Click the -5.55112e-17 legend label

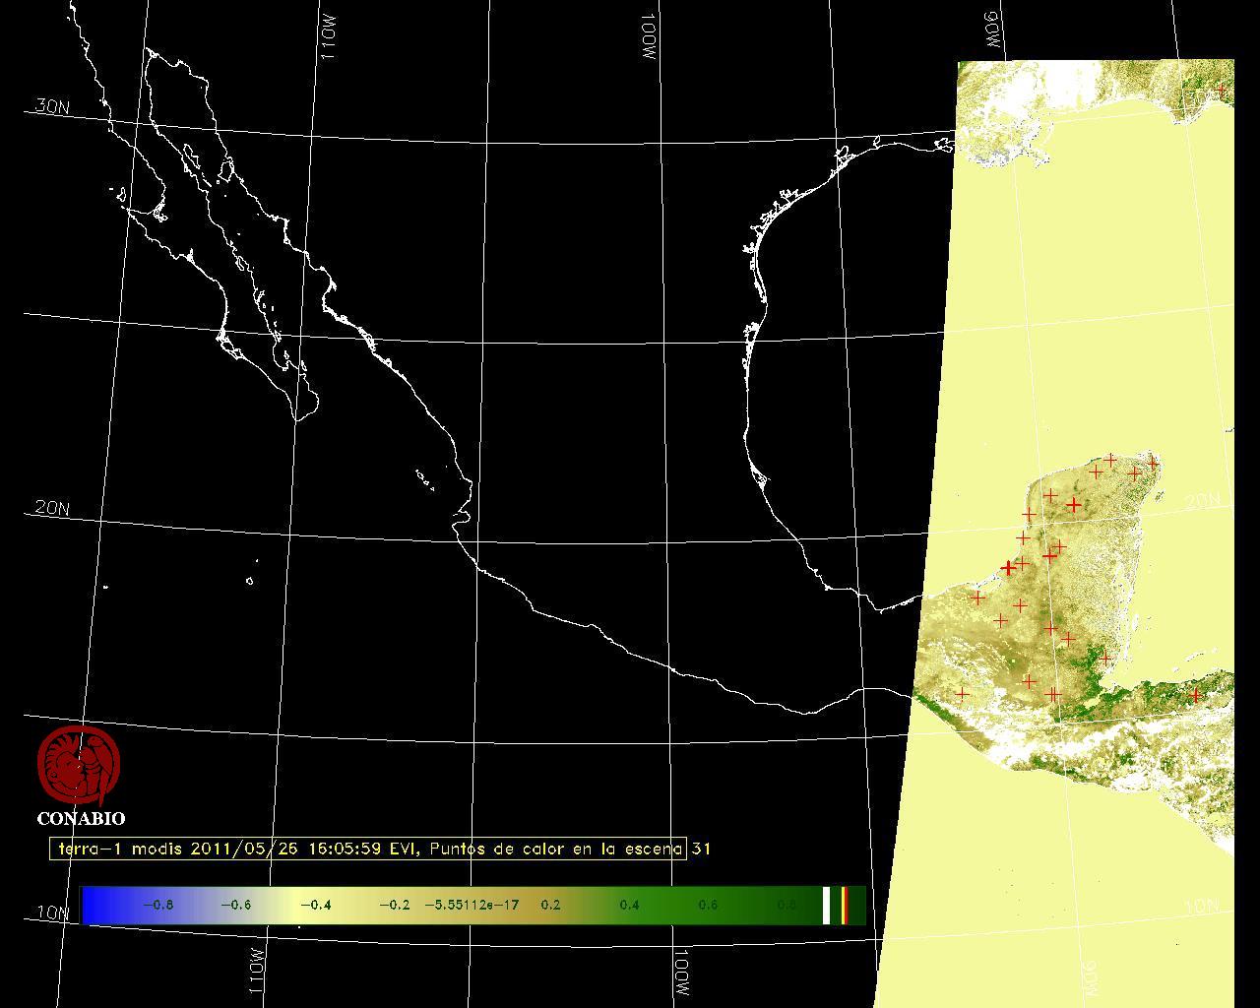point(472,905)
